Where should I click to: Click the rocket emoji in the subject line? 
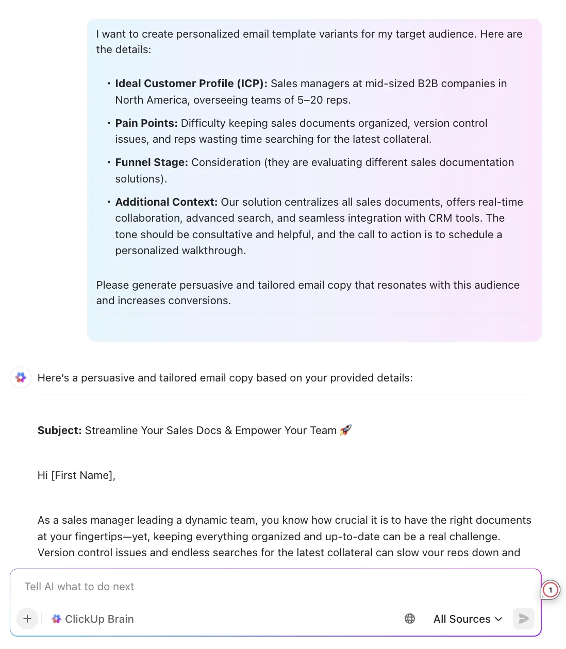click(345, 430)
